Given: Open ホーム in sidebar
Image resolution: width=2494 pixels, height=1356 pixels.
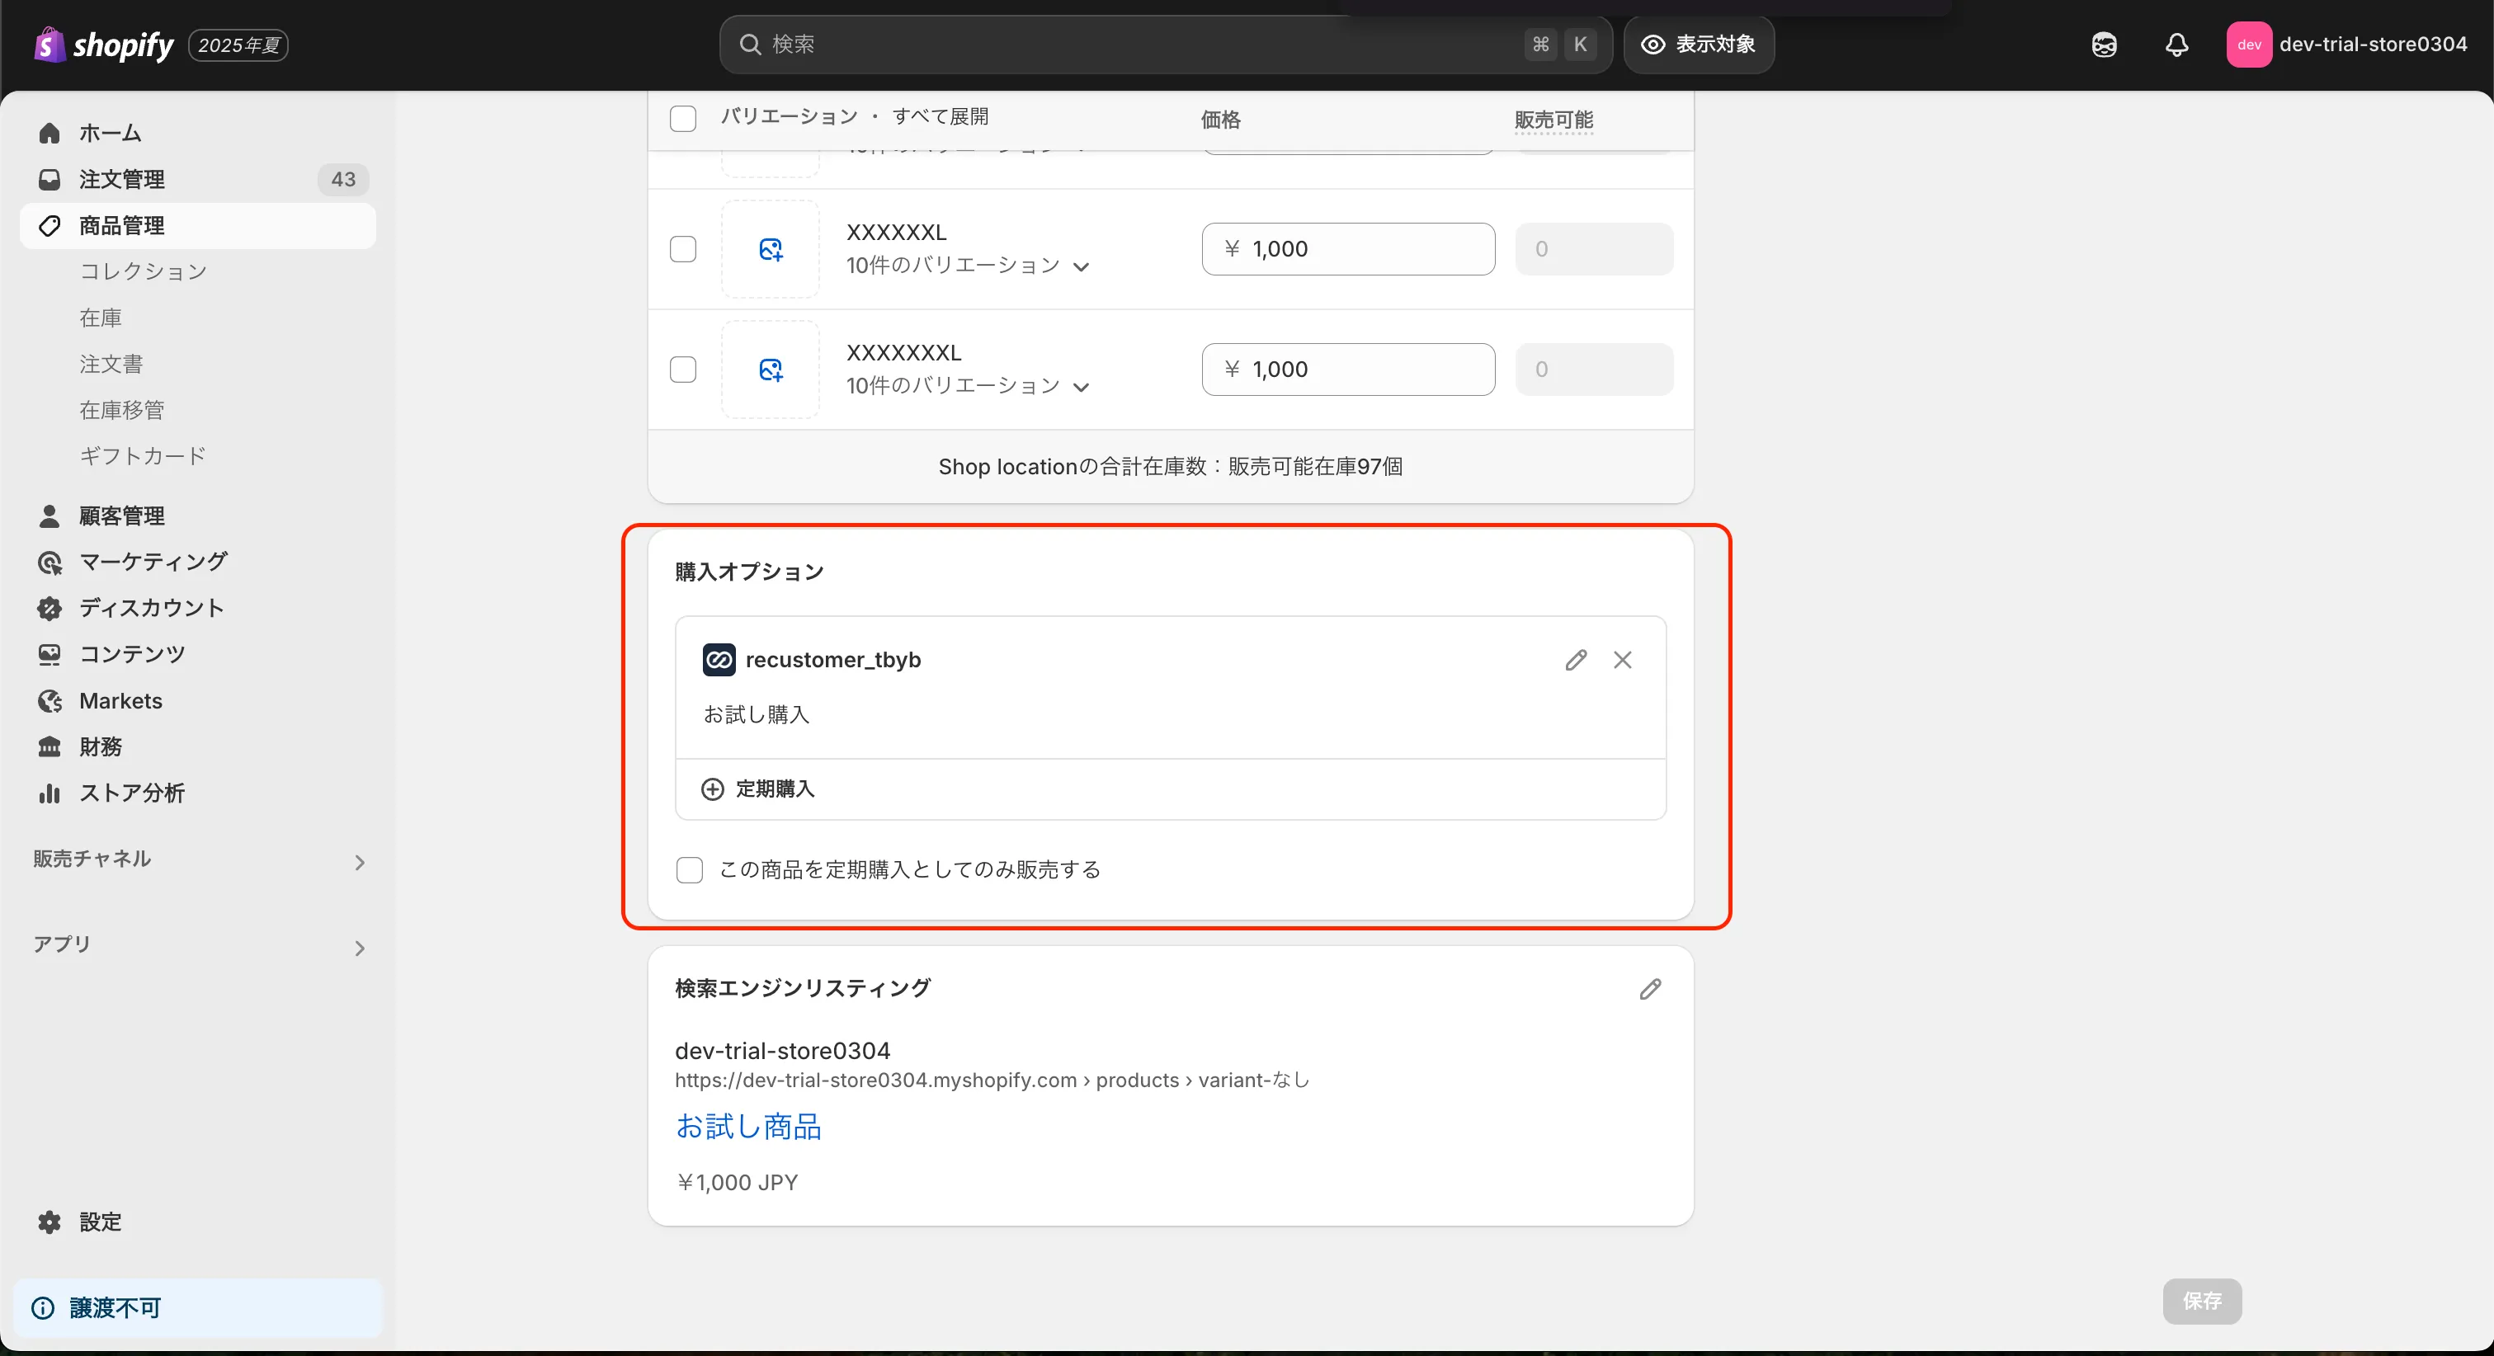Looking at the screenshot, I should point(197,133).
